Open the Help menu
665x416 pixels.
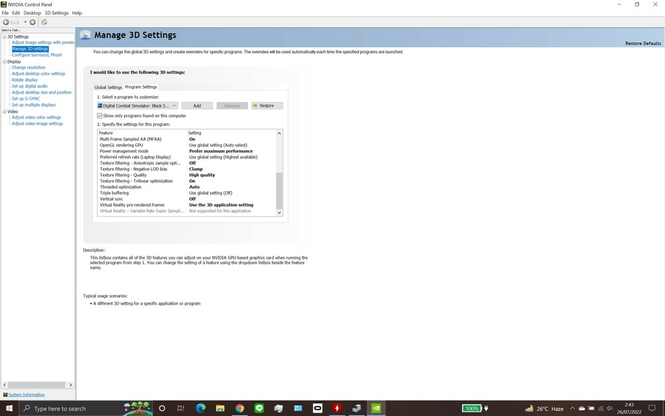76,13
